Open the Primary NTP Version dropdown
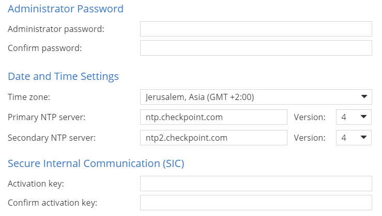This screenshot has width=382, height=216. click(x=354, y=117)
